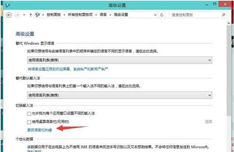Click 控制面板 in the breadcrumb
This screenshot has height=152, width=234.
(54, 15)
